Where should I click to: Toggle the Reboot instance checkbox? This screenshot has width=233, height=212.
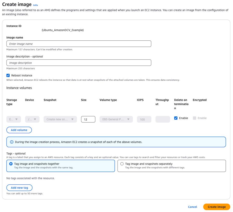tap(8, 76)
